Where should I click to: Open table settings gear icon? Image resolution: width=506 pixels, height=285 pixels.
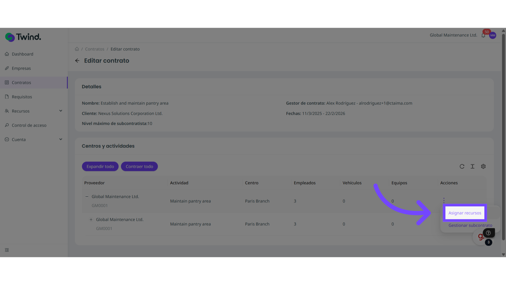tap(483, 167)
